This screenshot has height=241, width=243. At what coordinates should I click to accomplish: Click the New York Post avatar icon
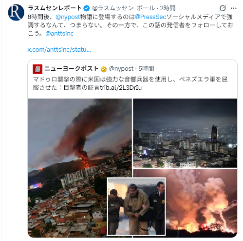(x=37, y=69)
